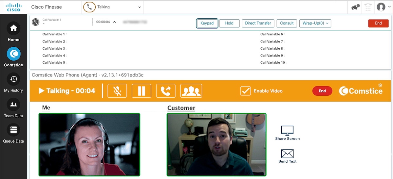
Task: Click the conference people icon
Action: click(x=191, y=91)
